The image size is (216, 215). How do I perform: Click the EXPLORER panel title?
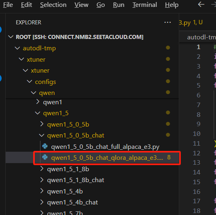(28, 22)
